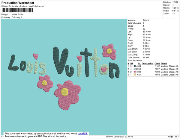
Task: Click the pink flower at the design's top right
Action: (x=109, y=52)
